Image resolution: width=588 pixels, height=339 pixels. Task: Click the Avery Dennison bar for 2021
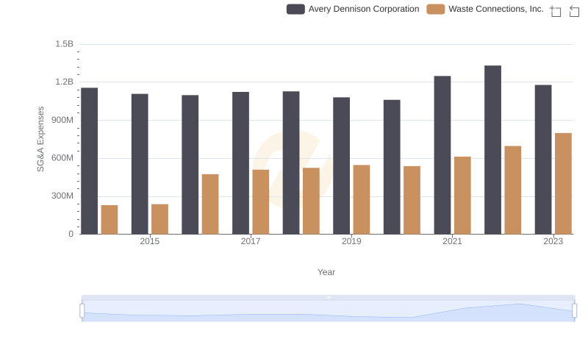click(x=442, y=155)
